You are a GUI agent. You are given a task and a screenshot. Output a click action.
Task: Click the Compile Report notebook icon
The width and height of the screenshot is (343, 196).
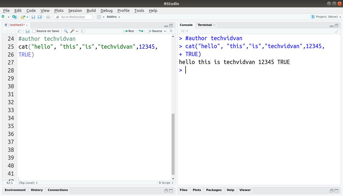click(x=83, y=31)
